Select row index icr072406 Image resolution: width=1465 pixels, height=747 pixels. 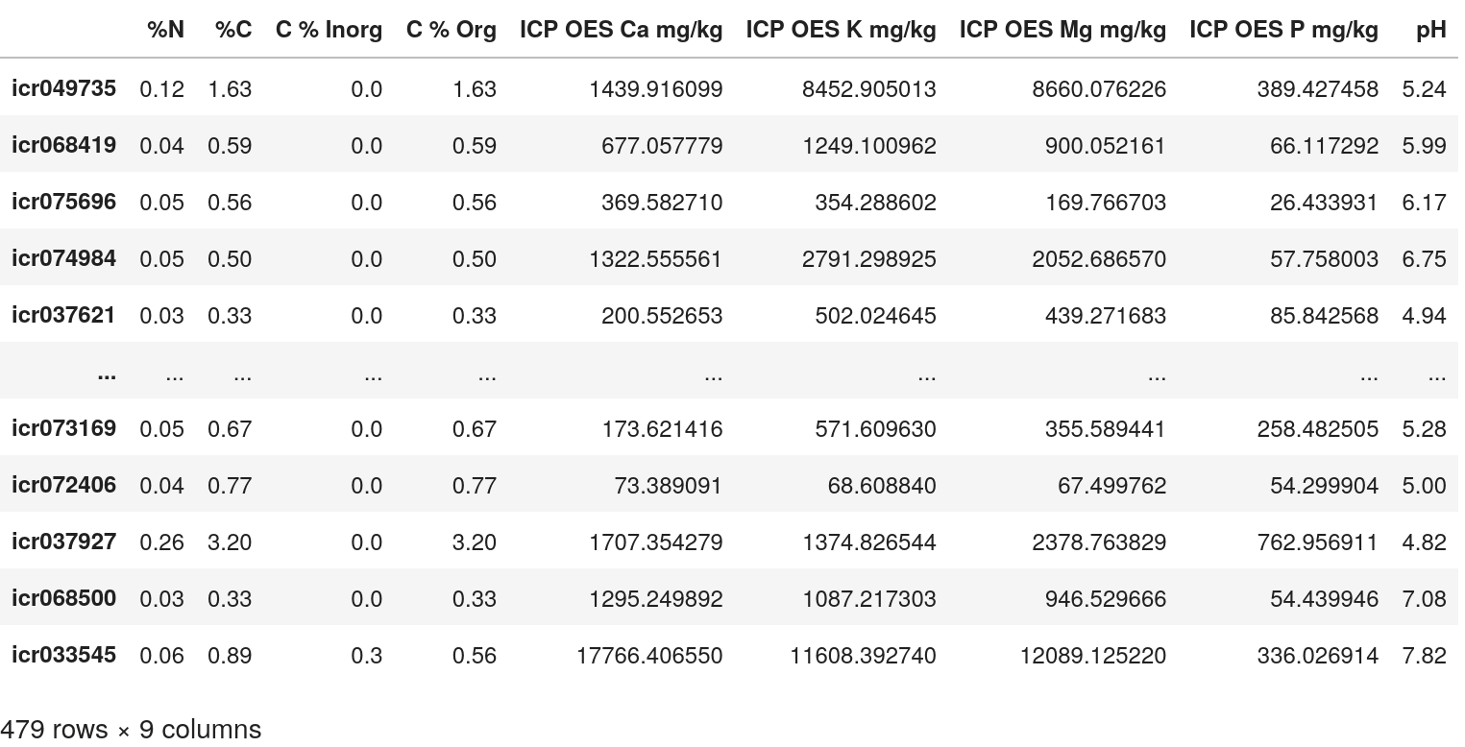pyautogui.click(x=63, y=485)
